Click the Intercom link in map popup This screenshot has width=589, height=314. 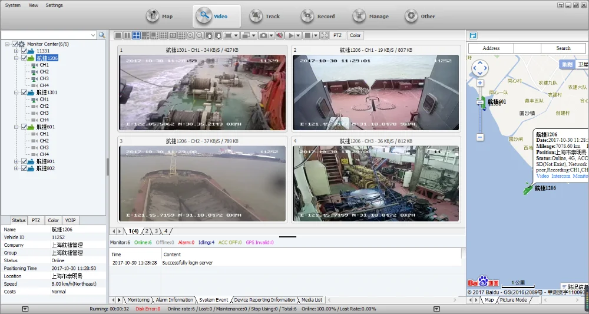tap(561, 176)
